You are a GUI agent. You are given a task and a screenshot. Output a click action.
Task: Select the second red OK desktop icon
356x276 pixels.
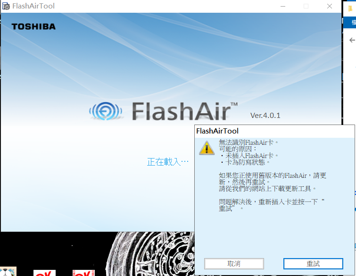coord(83,273)
